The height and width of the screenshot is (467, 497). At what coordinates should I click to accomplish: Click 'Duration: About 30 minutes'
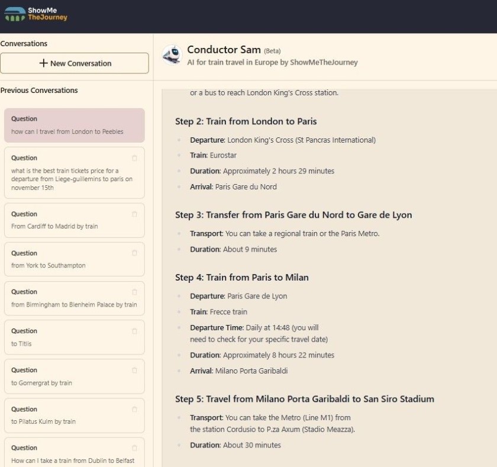(235, 445)
